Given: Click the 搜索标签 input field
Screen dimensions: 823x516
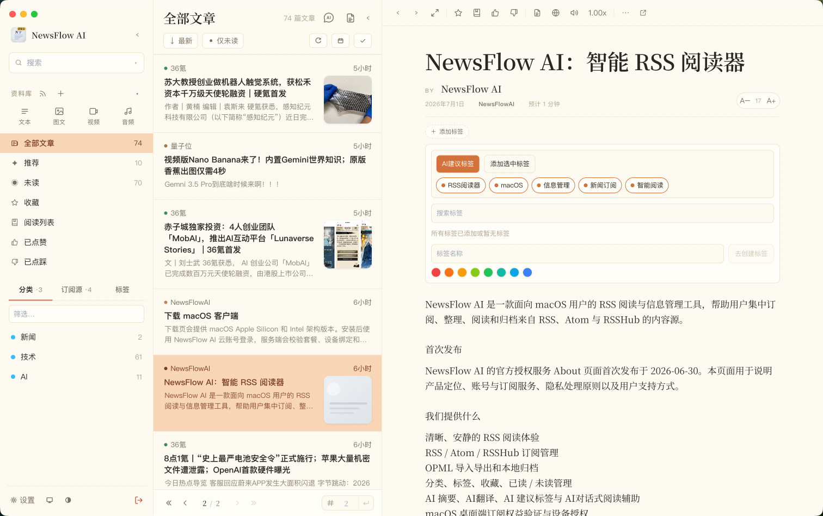Looking at the screenshot, I should [x=602, y=213].
